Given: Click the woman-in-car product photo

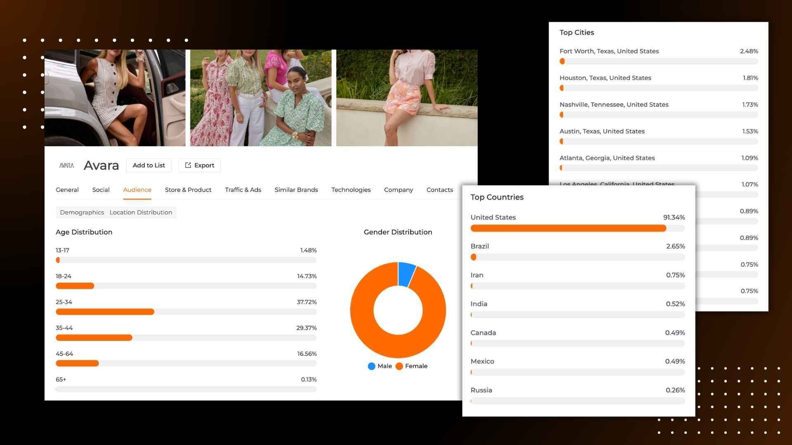Looking at the screenshot, I should click(115, 98).
